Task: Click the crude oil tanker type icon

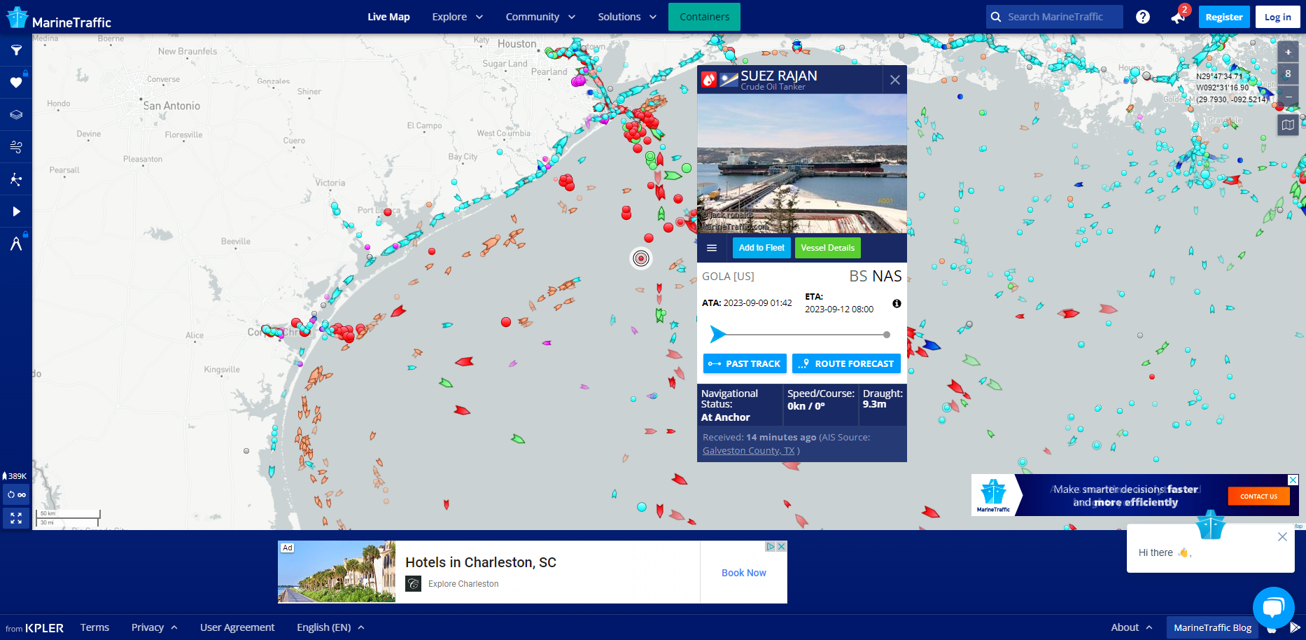Action: 709,80
